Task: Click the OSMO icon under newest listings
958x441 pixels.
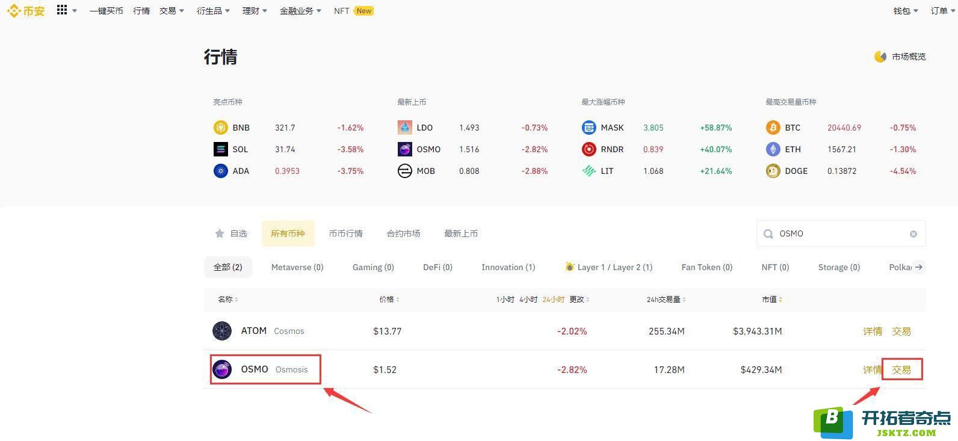Action: click(405, 149)
